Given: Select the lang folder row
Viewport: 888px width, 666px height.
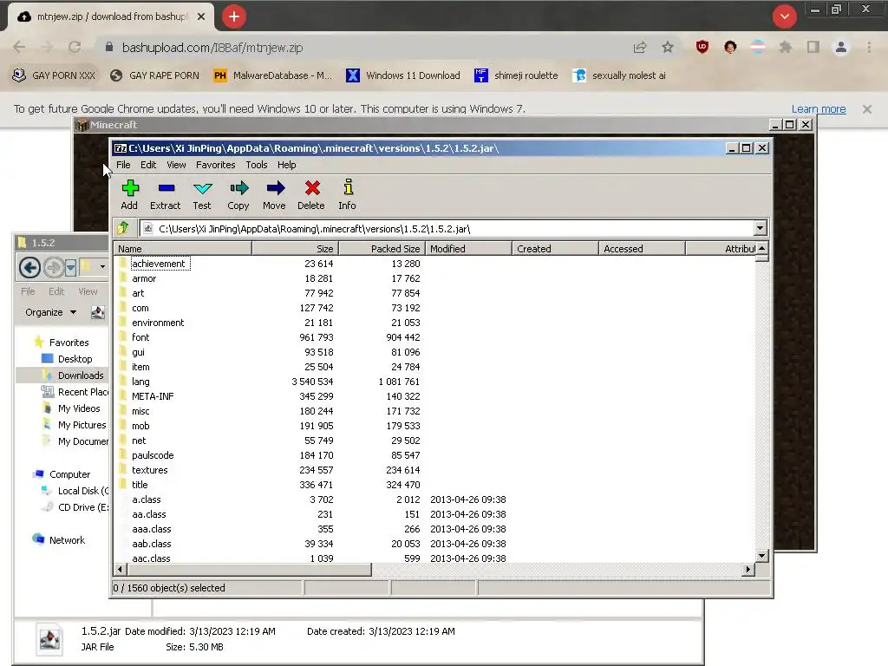Looking at the screenshot, I should point(434,382).
